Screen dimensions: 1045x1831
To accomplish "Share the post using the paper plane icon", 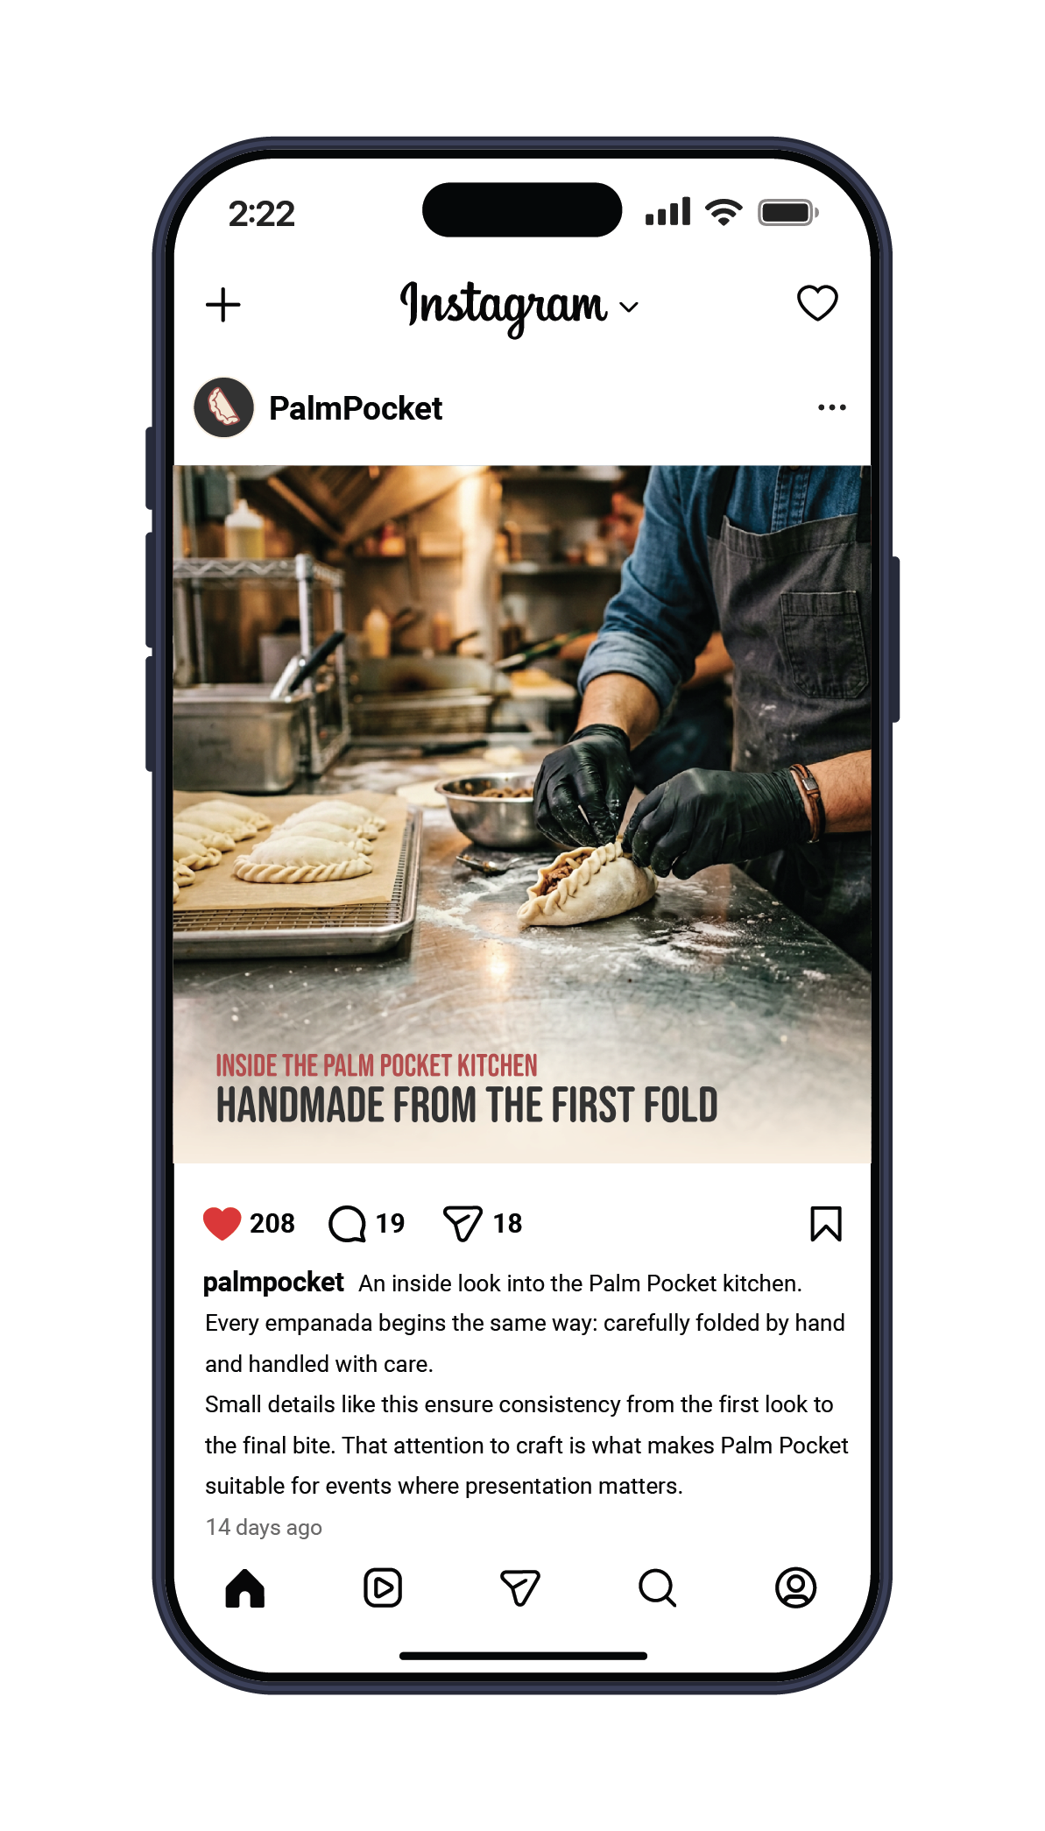I will pyautogui.click(x=462, y=1224).
